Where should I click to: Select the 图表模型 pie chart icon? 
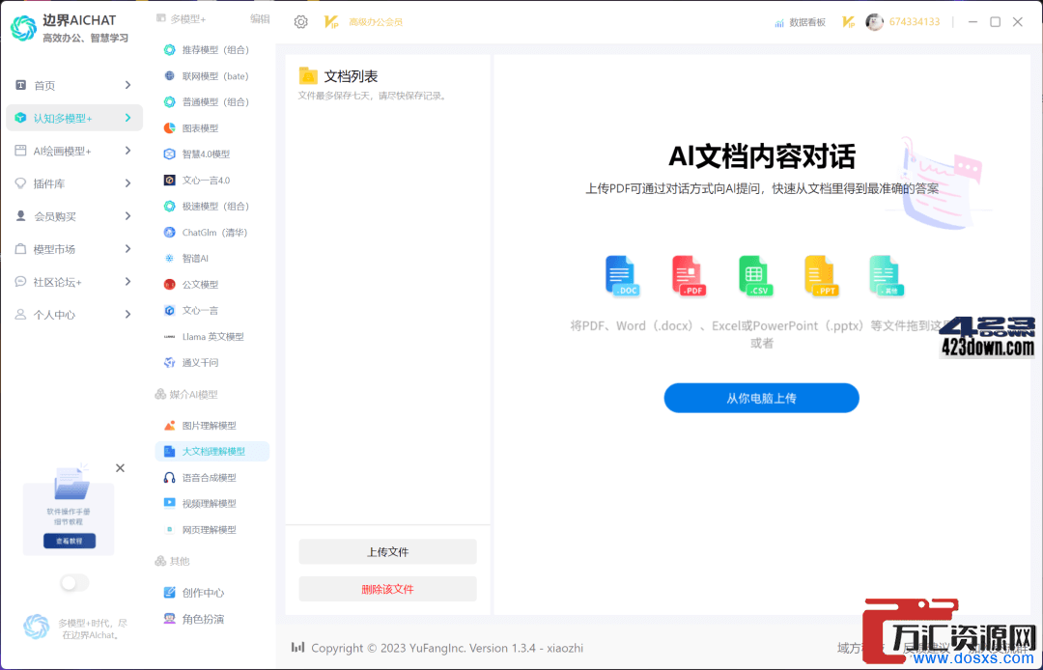click(170, 128)
